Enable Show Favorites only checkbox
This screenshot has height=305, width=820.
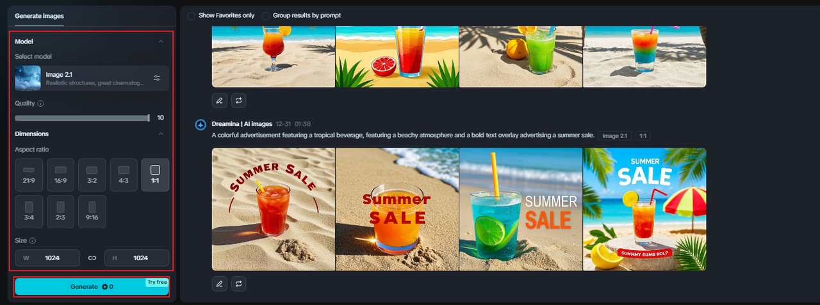(x=191, y=15)
